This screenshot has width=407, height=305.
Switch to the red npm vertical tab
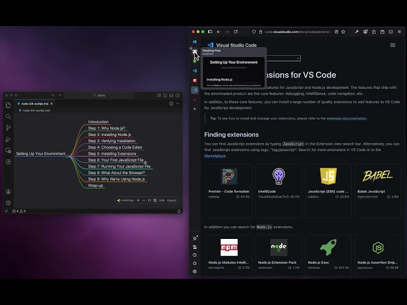pyautogui.click(x=195, y=81)
